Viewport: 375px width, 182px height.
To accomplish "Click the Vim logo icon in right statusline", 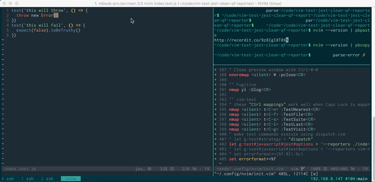I will click(x=303, y=169).
